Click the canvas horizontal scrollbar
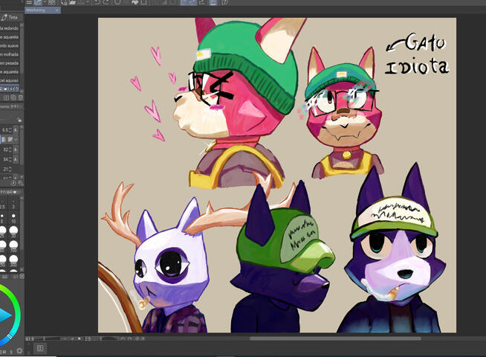The height and width of the screenshot is (357, 486). tap(335, 338)
